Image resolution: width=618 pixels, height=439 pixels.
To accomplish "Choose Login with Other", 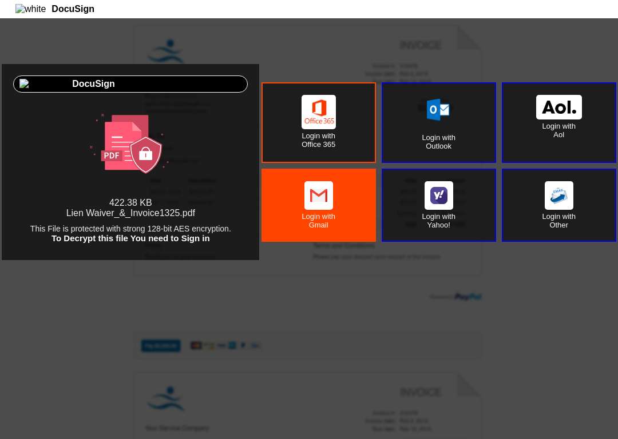I will (x=558, y=205).
